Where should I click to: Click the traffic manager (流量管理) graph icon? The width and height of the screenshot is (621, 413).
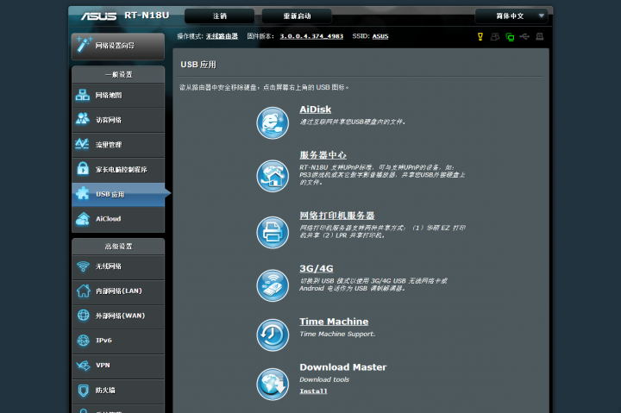pos(83,144)
